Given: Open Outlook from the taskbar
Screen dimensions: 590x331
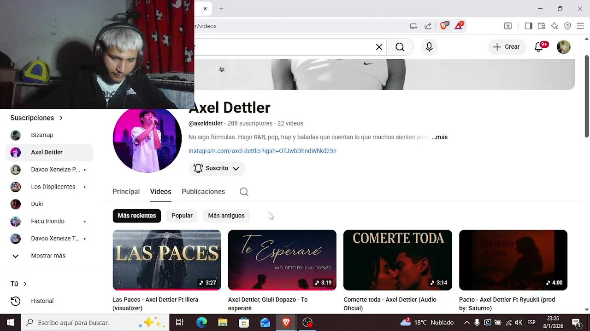Looking at the screenshot, I should (265, 323).
